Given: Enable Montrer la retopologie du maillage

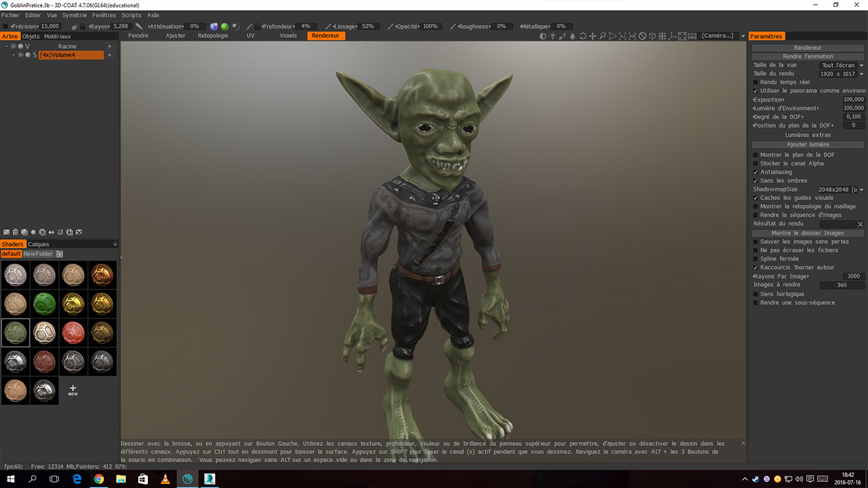Looking at the screenshot, I should click(755, 207).
